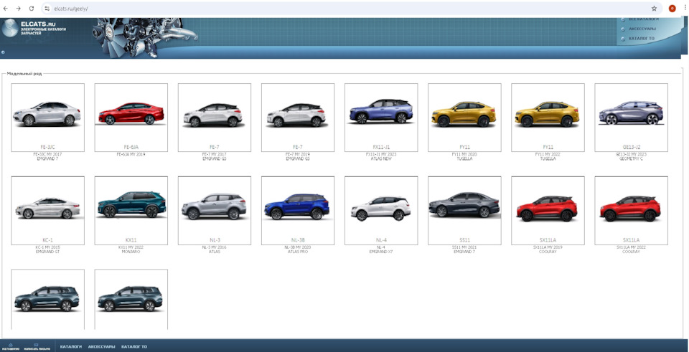Open the FE-3JC Emgrand 7 car thumbnail
This screenshot has height=352, width=689.
tap(47, 117)
